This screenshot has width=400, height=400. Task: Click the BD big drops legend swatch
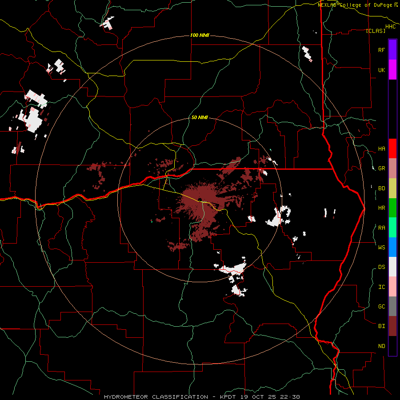pos(392,188)
